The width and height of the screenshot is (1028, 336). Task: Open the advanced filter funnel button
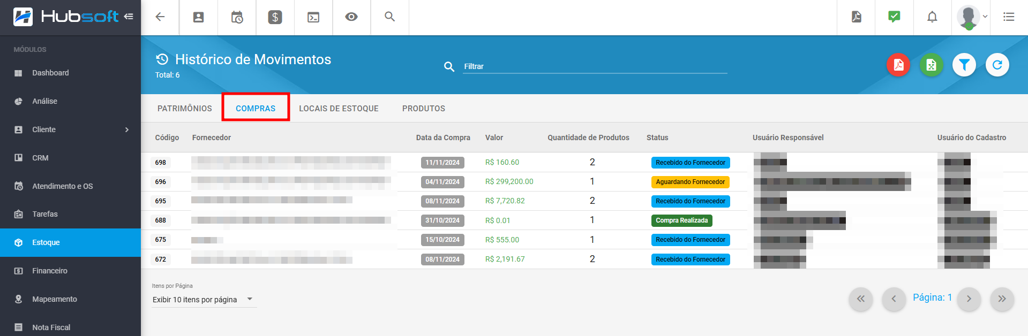[x=964, y=65]
